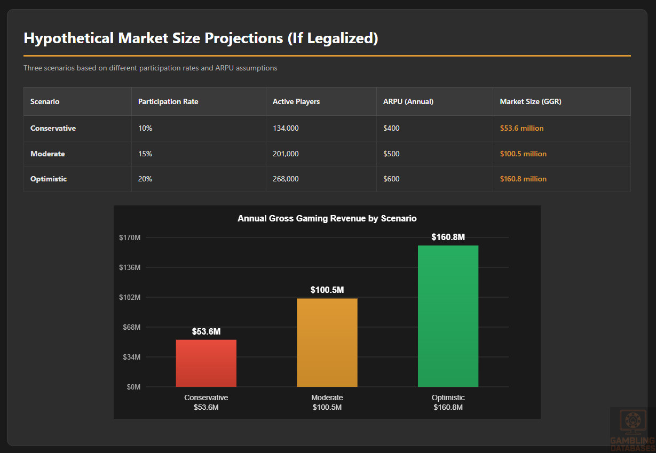Click the Active Players column header

click(296, 101)
